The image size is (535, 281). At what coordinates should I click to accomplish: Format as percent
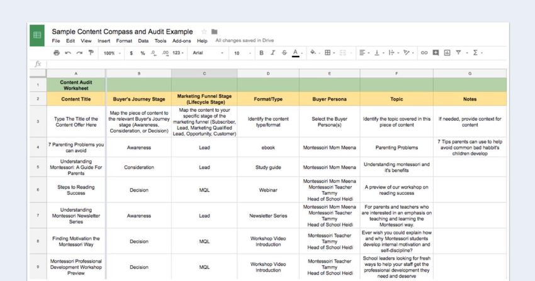click(143, 53)
